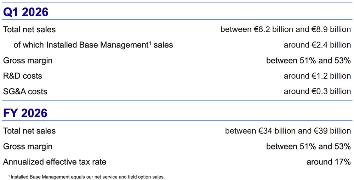Click the SG&A costs label
This screenshot has height=180, width=354.
25,91
